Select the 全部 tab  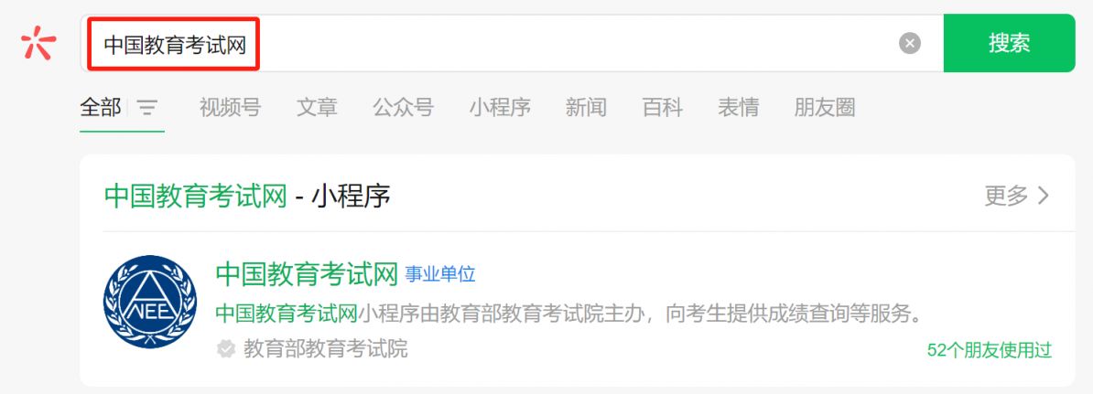(x=101, y=107)
